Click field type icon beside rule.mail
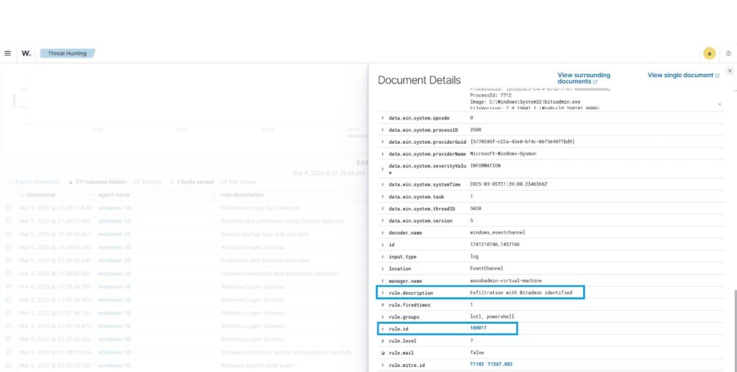 [x=382, y=353]
